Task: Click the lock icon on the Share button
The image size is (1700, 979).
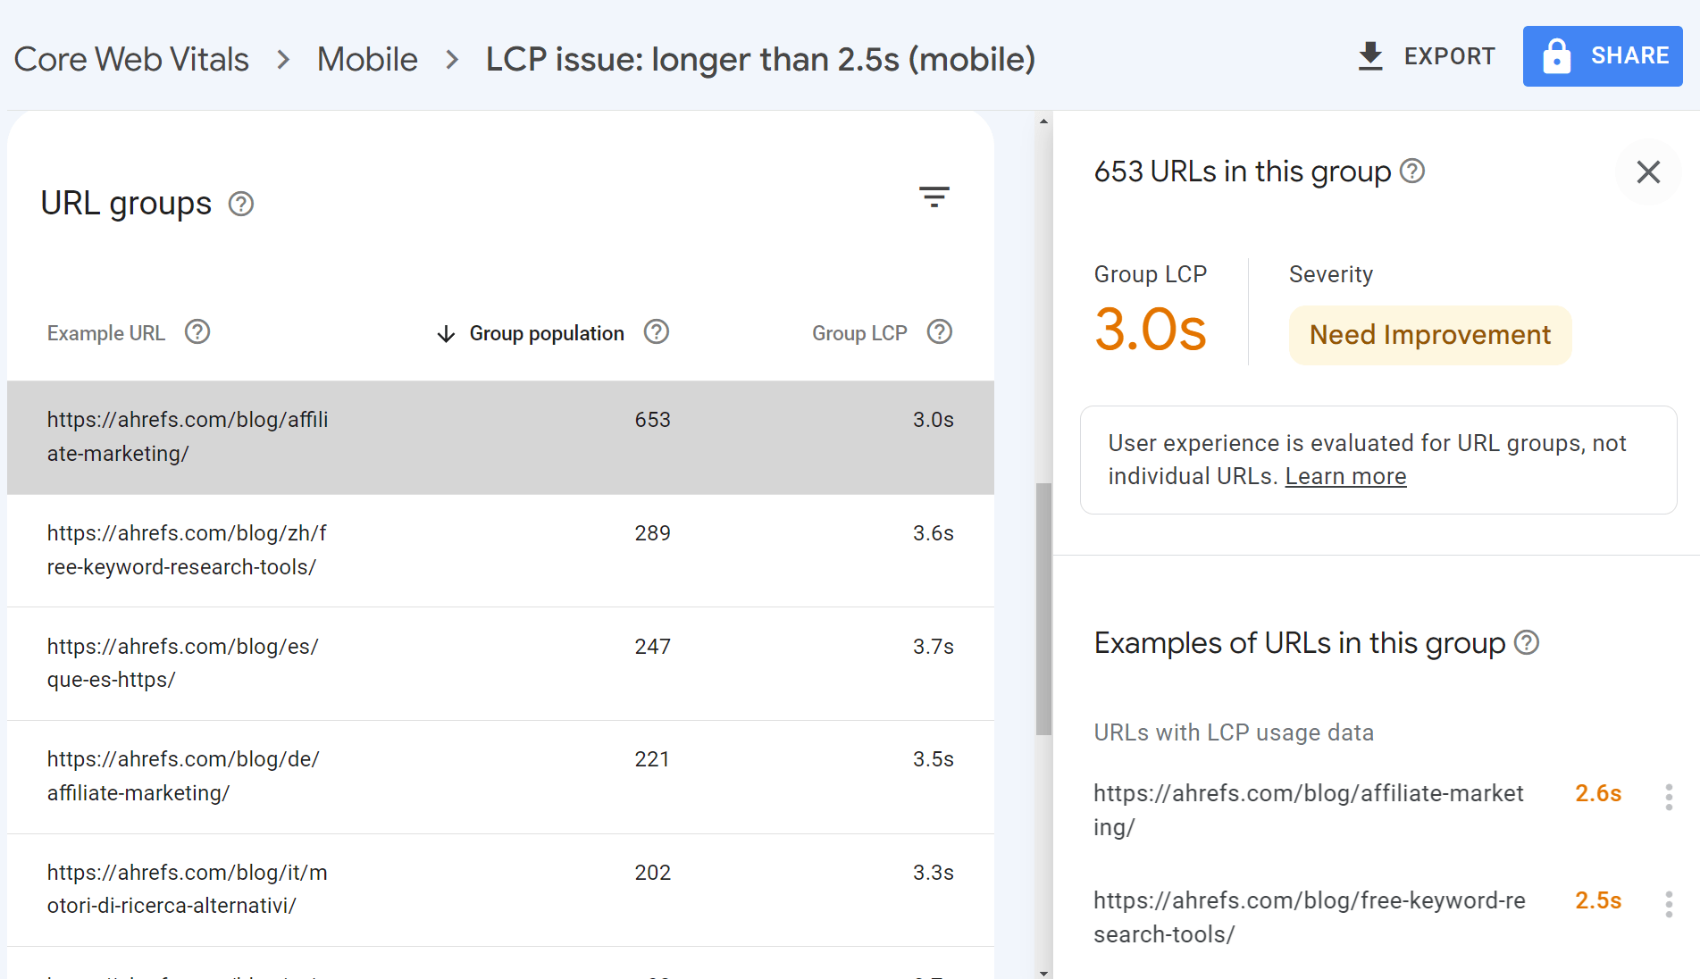Action: click(1555, 55)
